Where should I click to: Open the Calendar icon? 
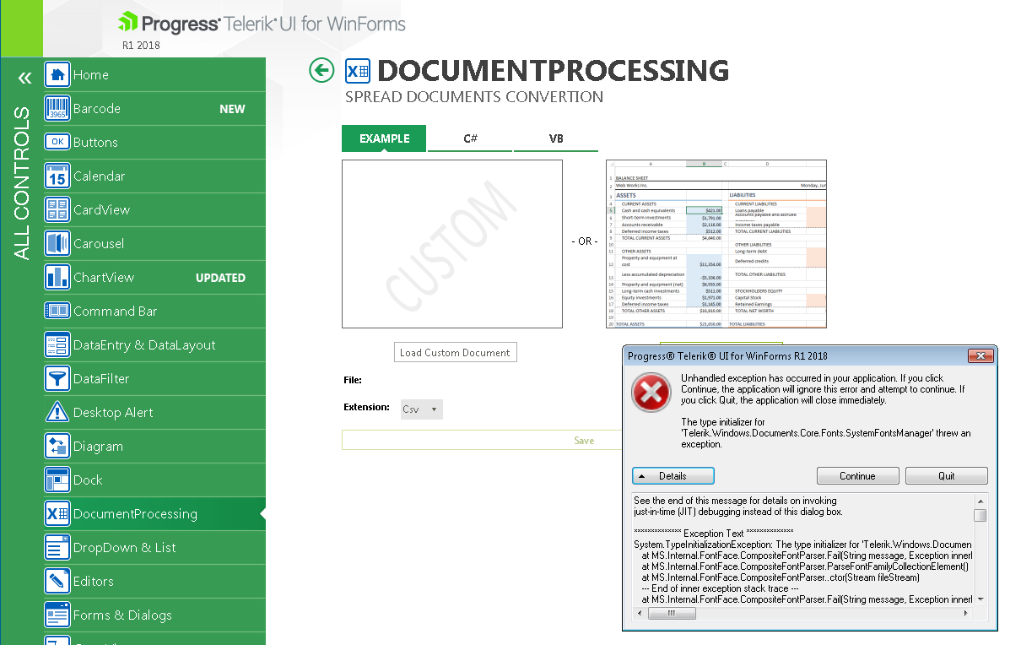[57, 176]
